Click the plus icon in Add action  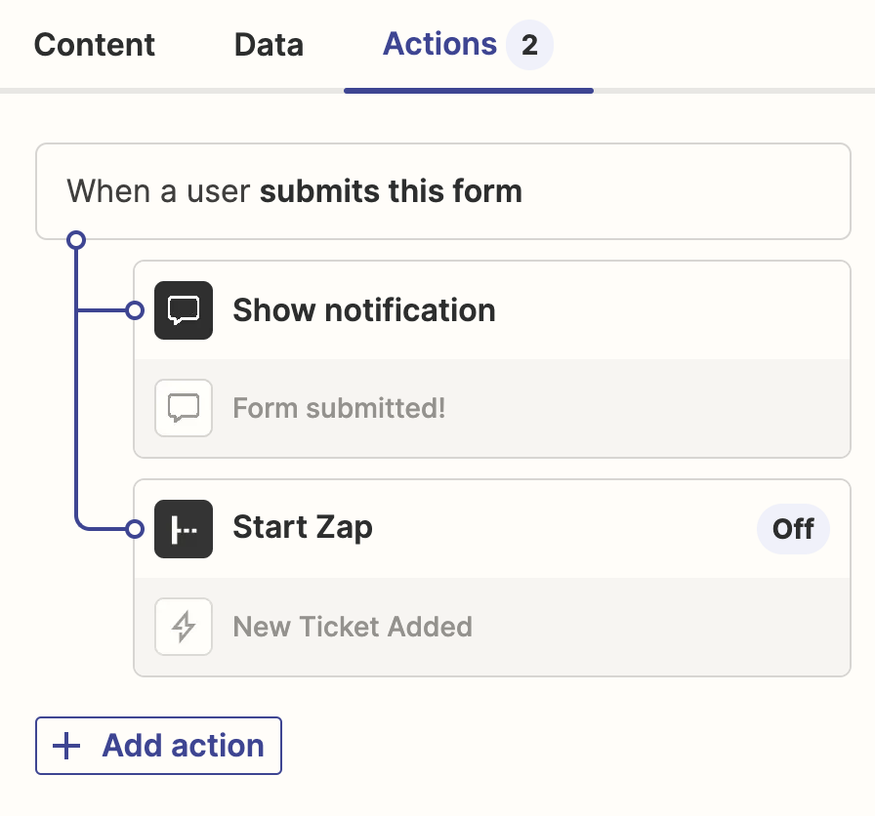point(66,746)
